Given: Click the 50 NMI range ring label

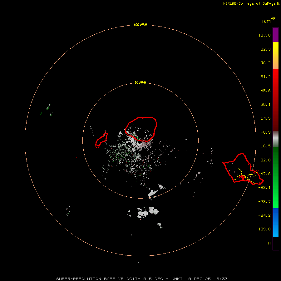Looking at the screenshot, I should click(x=140, y=82).
